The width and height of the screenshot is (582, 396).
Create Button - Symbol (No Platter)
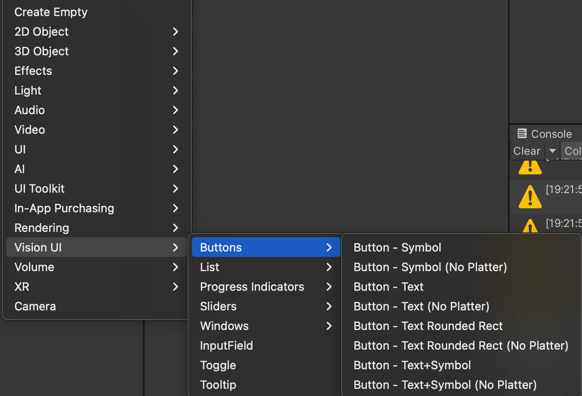[x=462, y=267]
